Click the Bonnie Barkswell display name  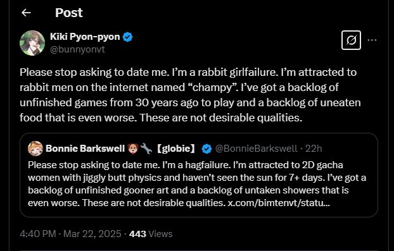85,149
